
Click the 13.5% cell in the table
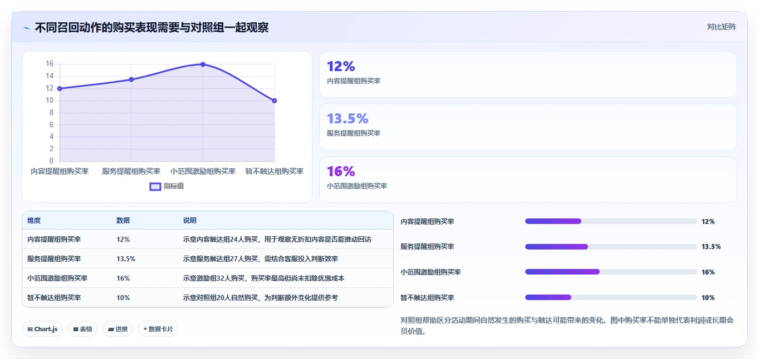click(126, 259)
